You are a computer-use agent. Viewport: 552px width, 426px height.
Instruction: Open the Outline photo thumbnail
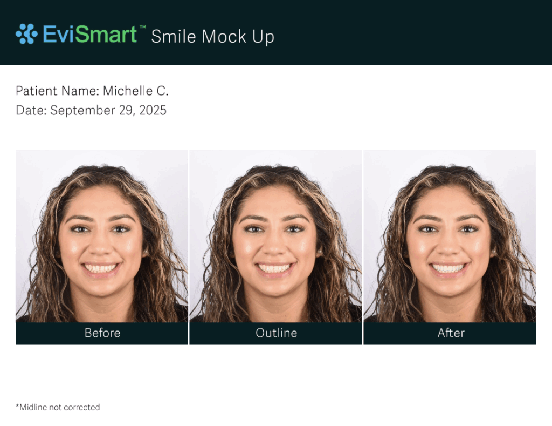point(275,236)
